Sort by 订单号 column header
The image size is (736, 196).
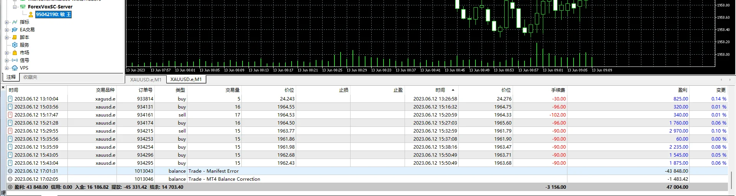click(x=145, y=90)
